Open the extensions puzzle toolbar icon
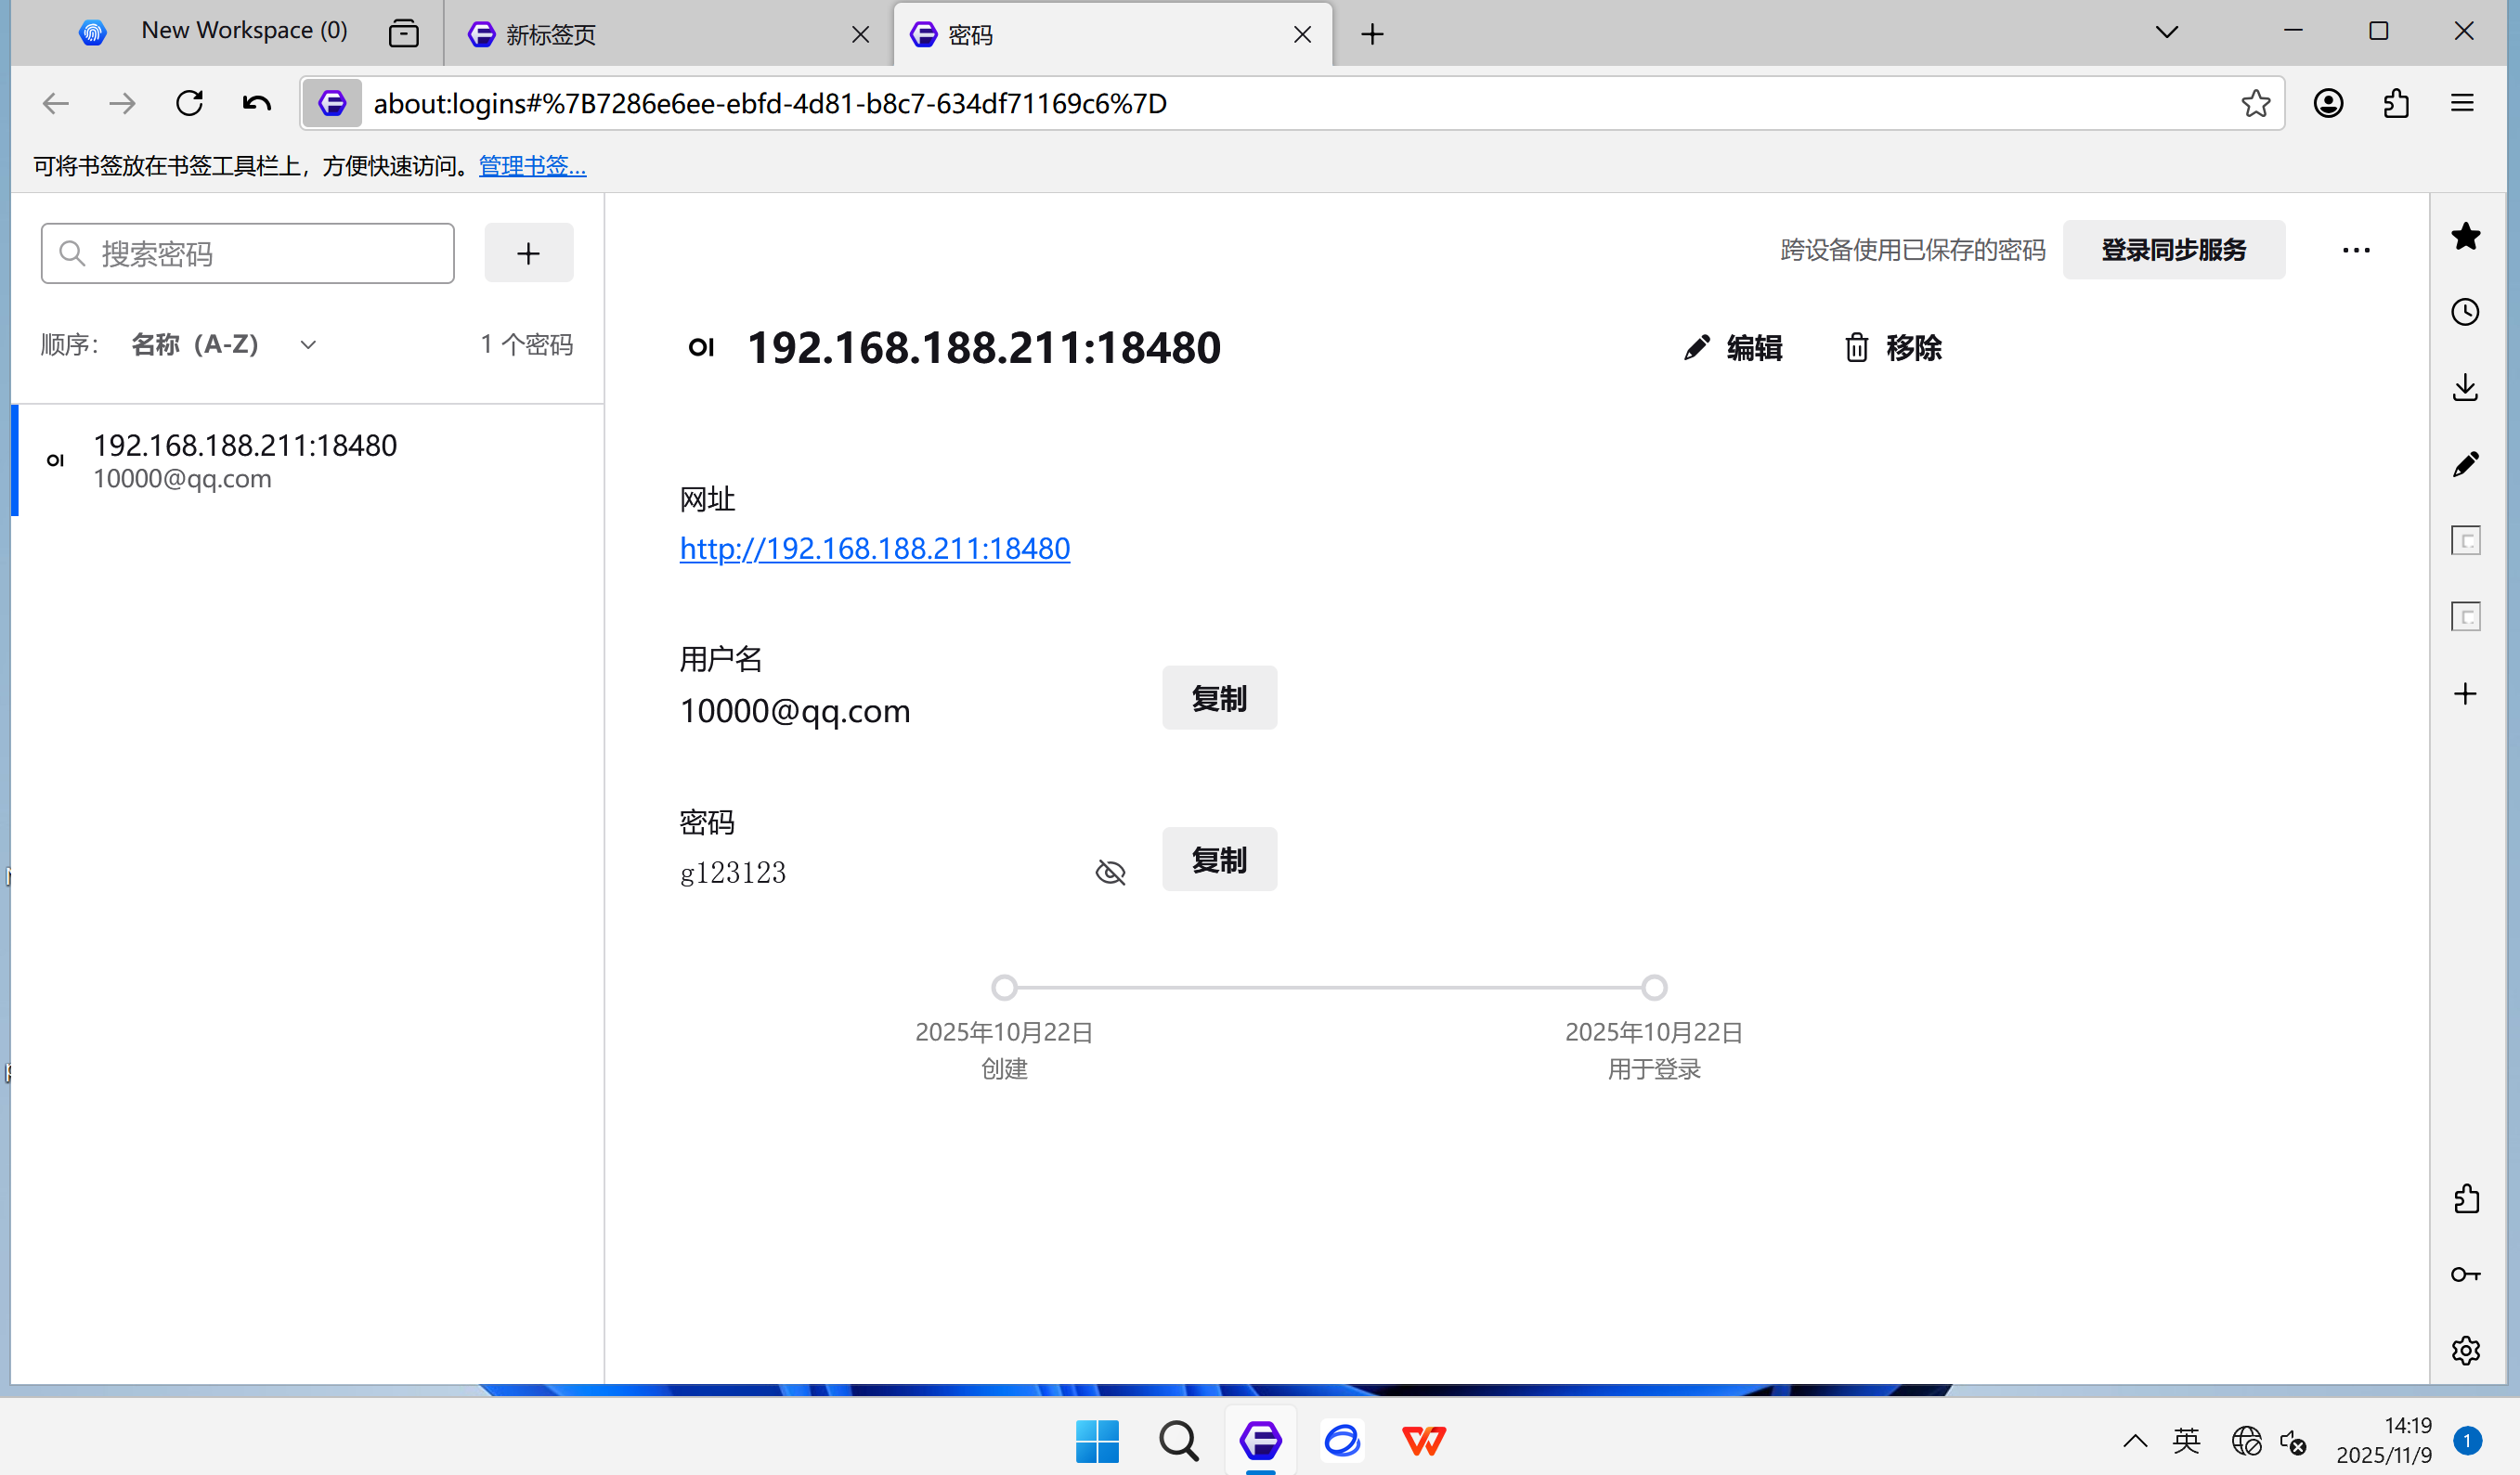Viewport: 2520px width, 1475px height. tap(2396, 103)
